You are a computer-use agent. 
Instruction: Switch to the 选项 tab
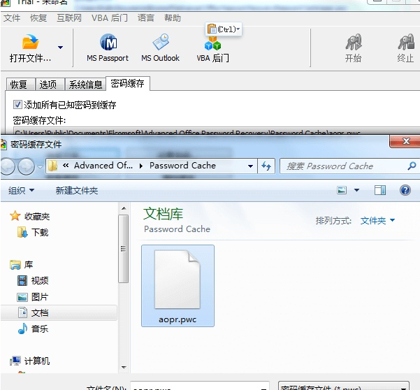[50, 85]
